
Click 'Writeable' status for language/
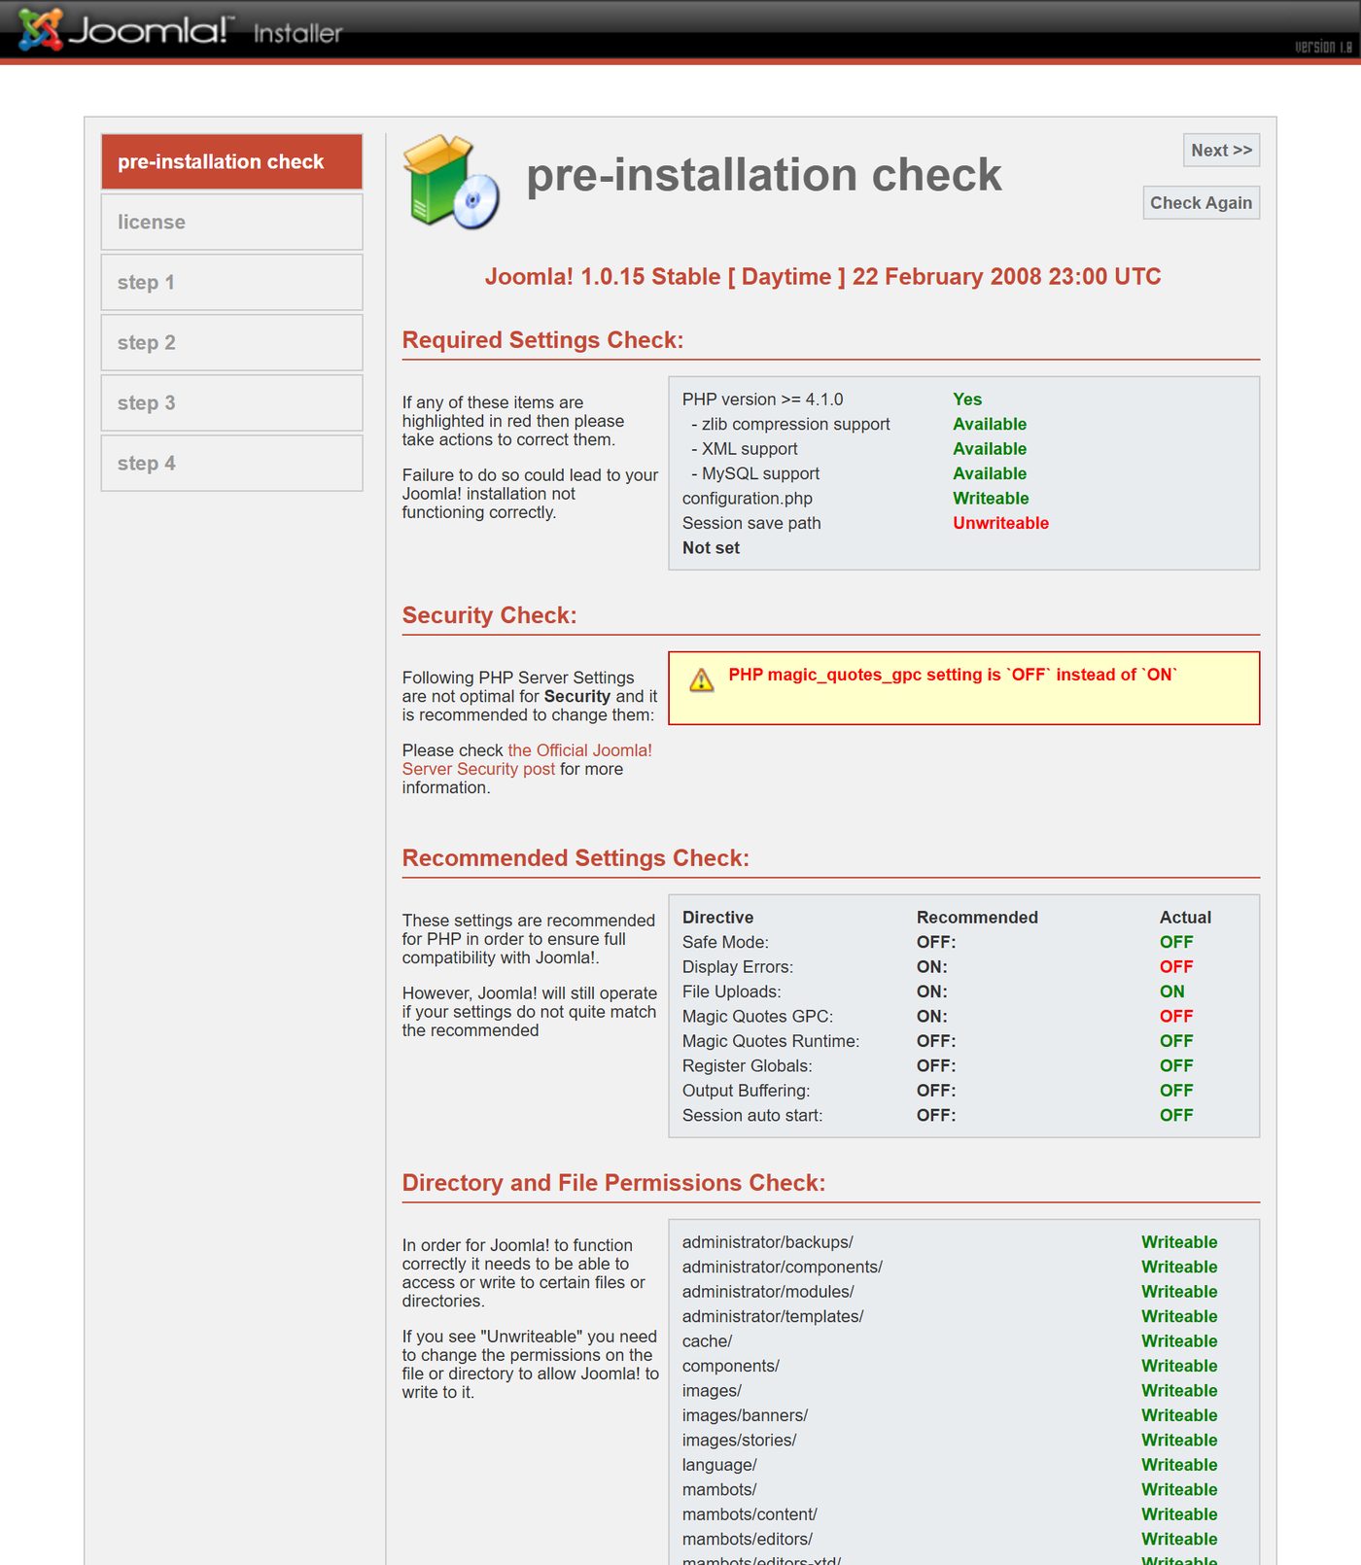pyautogui.click(x=1179, y=1465)
